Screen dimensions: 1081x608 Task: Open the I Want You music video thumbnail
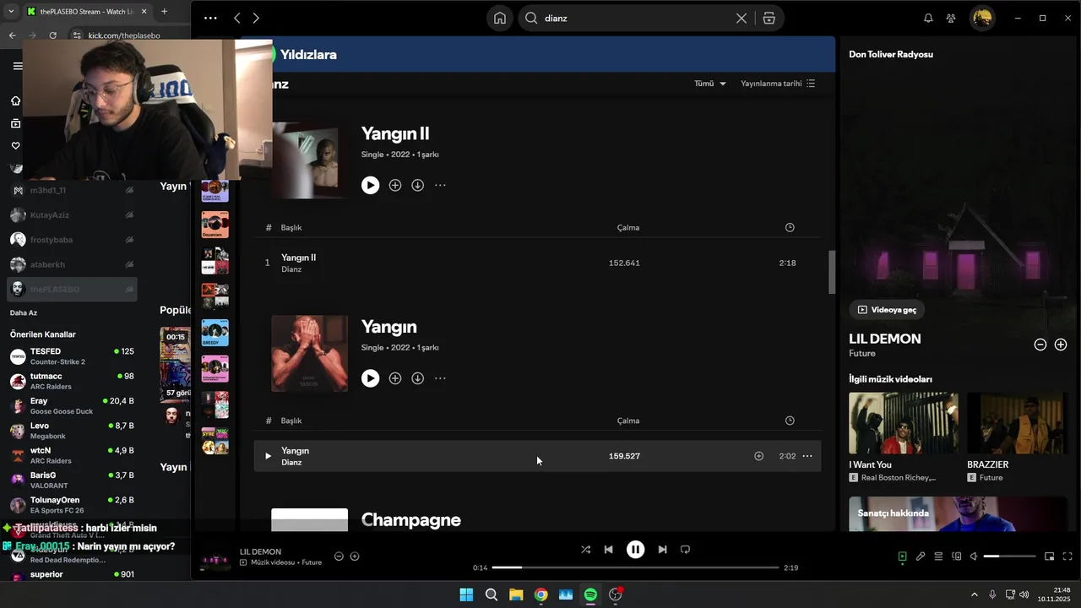point(904,423)
